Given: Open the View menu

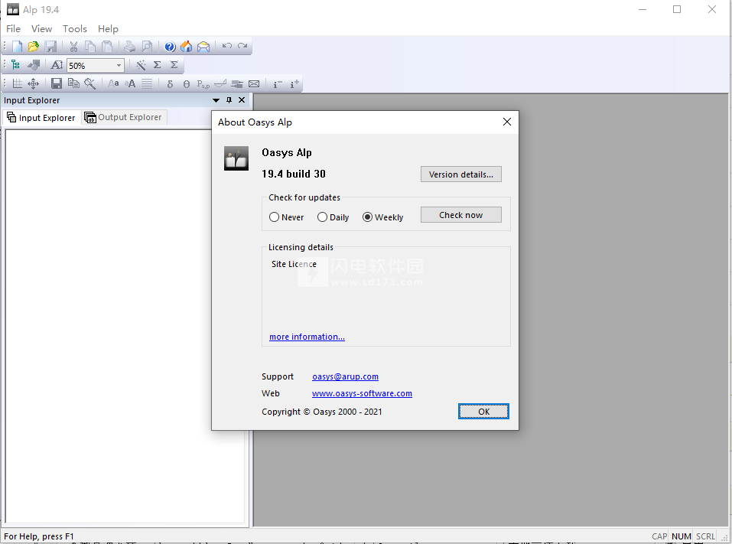Looking at the screenshot, I should tap(41, 28).
